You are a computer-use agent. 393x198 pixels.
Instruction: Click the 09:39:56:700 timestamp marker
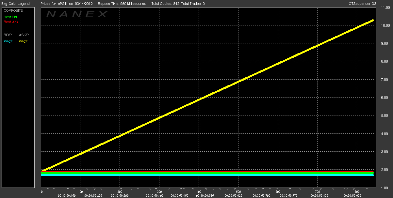[x=262, y=196]
